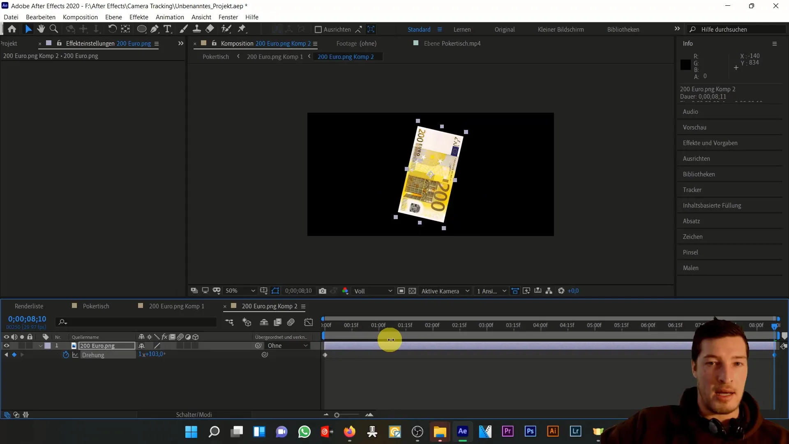Expand the 200 Euro.png Komp 2 composition tab

[303, 306]
